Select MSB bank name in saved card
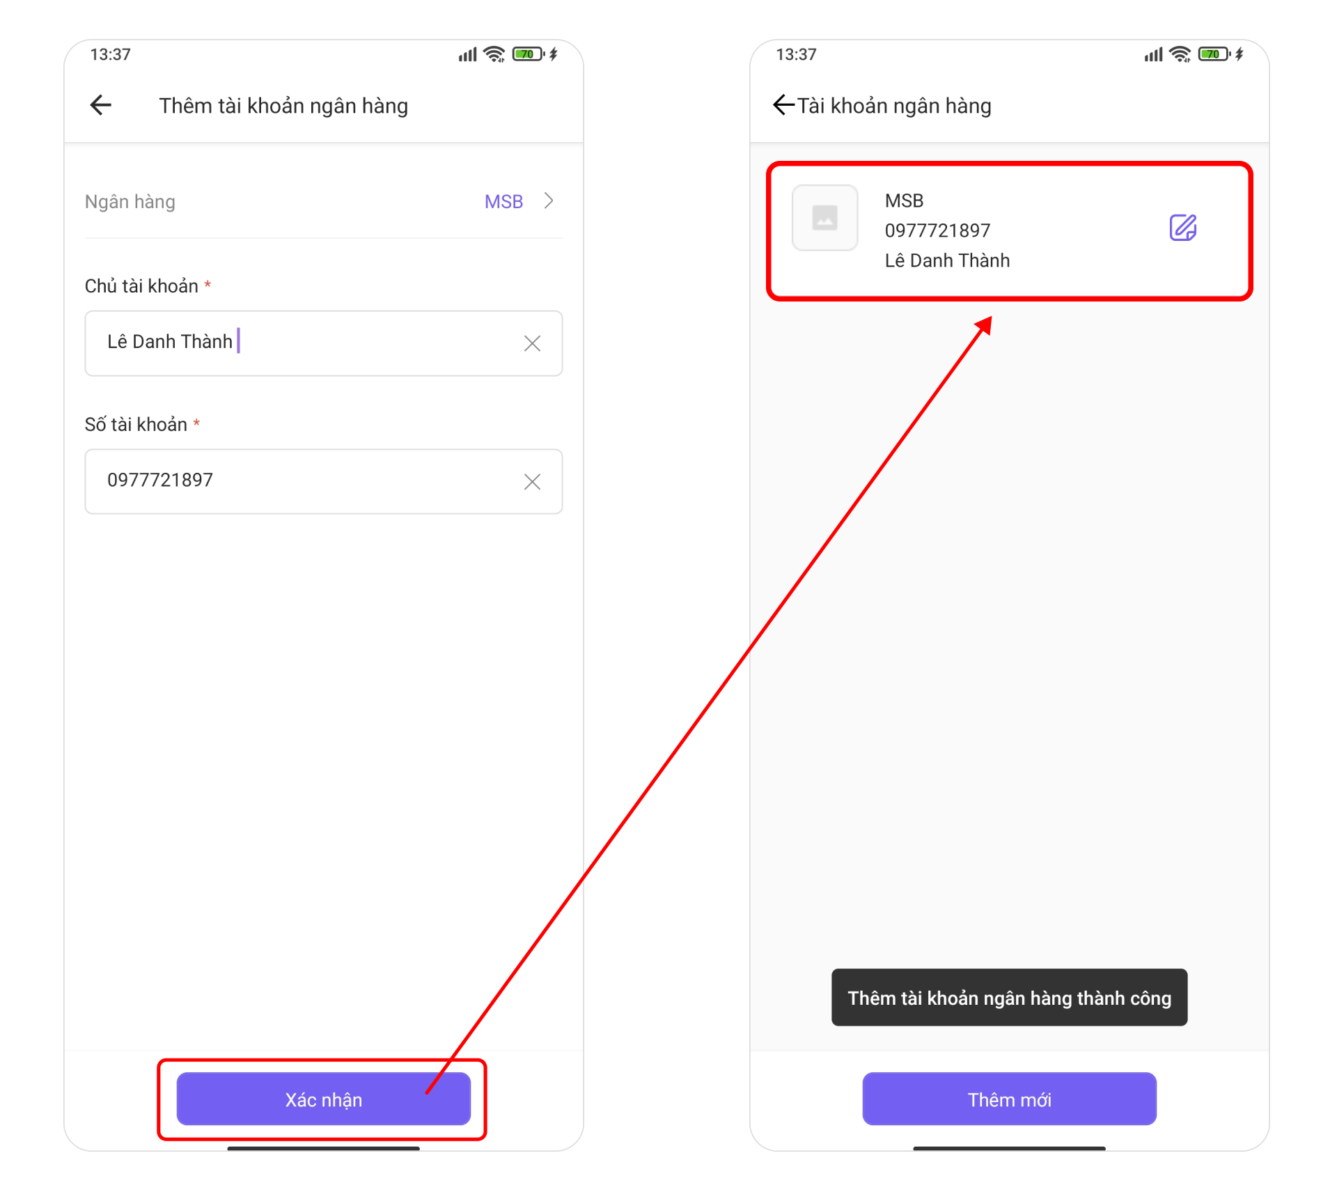This screenshot has width=1337, height=1190. click(904, 201)
